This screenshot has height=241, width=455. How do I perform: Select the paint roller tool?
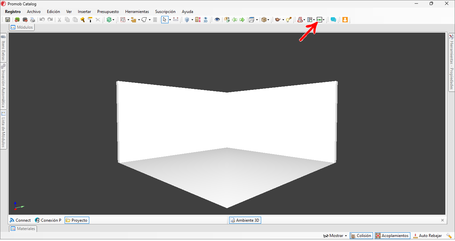[x=90, y=20]
